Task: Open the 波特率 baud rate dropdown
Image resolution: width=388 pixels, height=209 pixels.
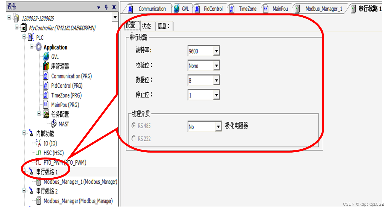Action: coord(216,51)
